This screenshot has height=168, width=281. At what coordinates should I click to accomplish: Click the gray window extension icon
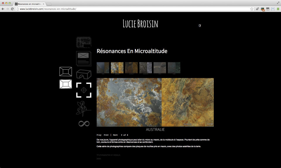268,9
